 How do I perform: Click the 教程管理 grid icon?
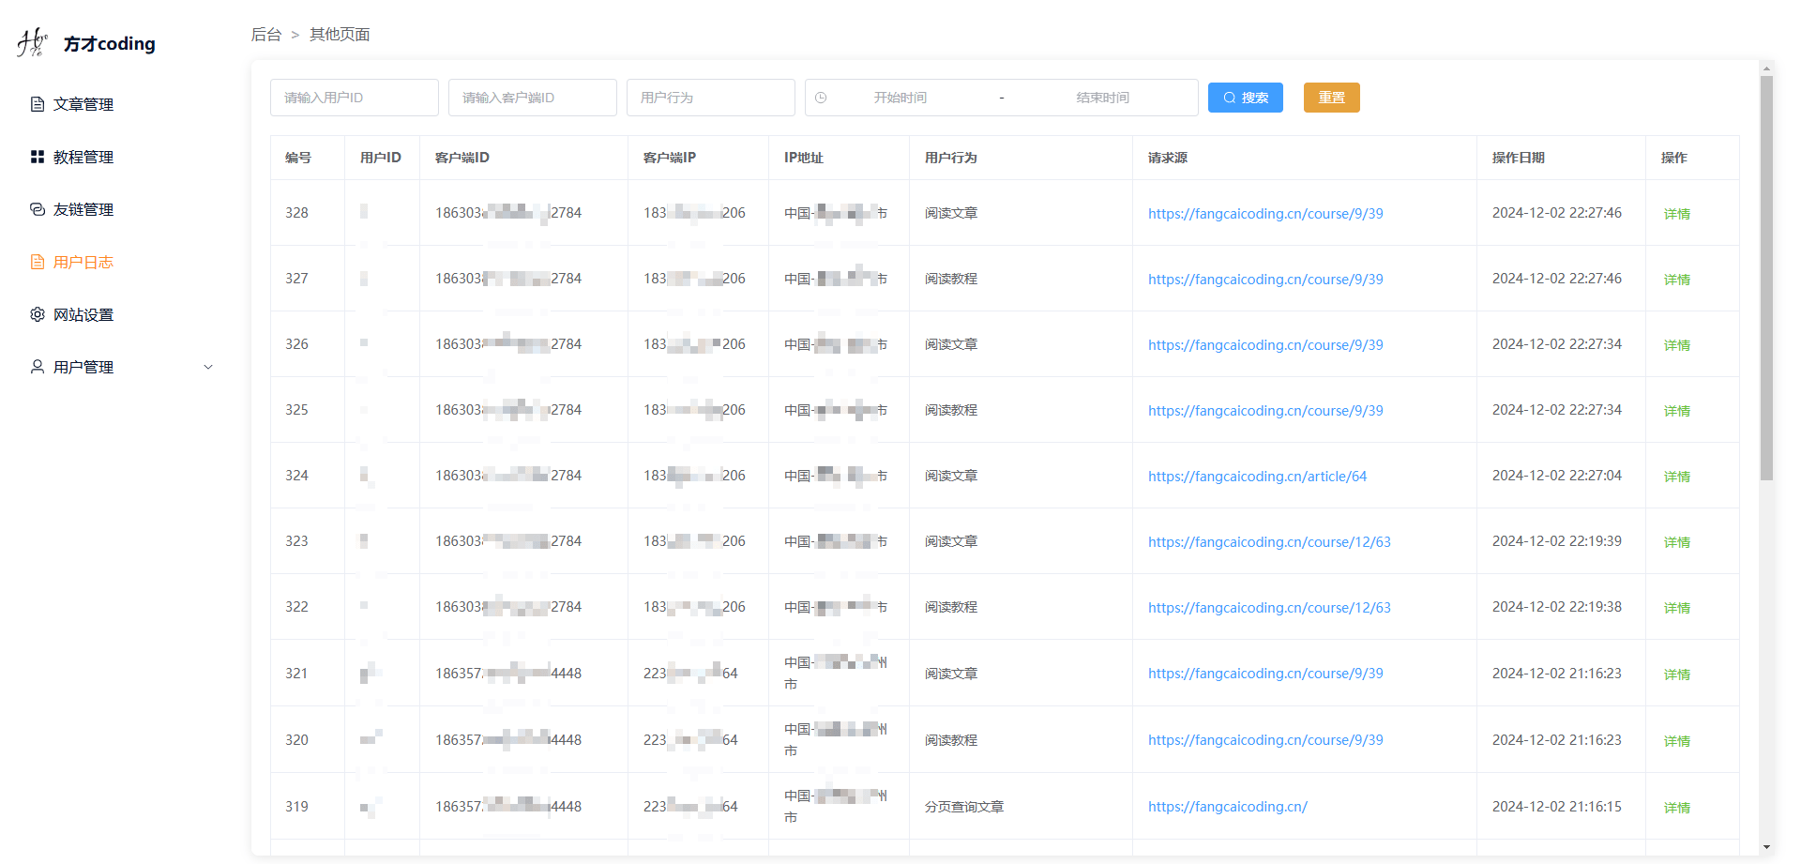click(38, 157)
